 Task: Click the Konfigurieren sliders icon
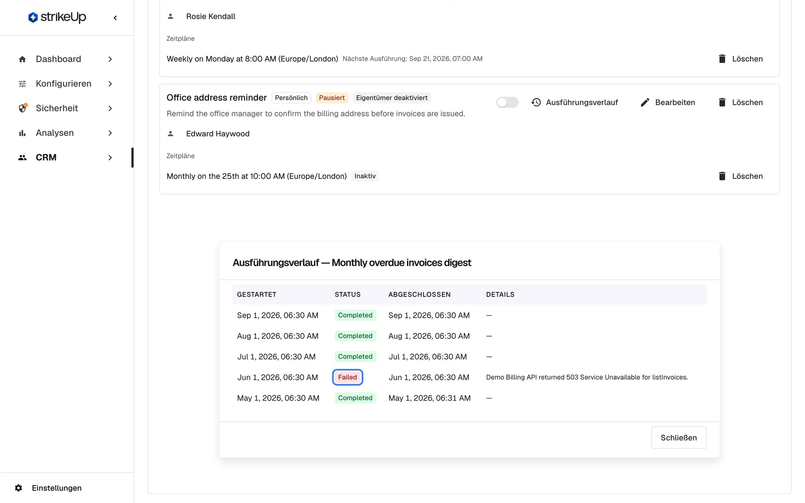pyautogui.click(x=22, y=84)
